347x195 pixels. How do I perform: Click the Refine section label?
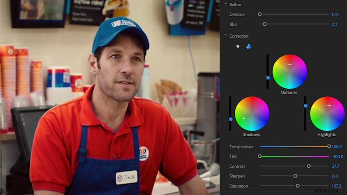click(235, 5)
